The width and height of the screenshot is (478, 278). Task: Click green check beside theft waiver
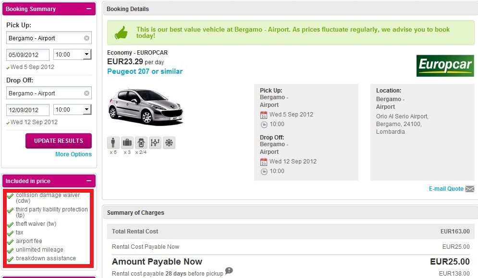(11, 225)
